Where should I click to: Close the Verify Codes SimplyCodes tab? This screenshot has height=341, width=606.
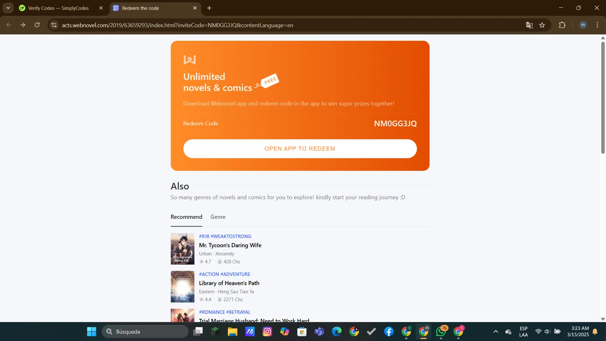click(x=101, y=8)
